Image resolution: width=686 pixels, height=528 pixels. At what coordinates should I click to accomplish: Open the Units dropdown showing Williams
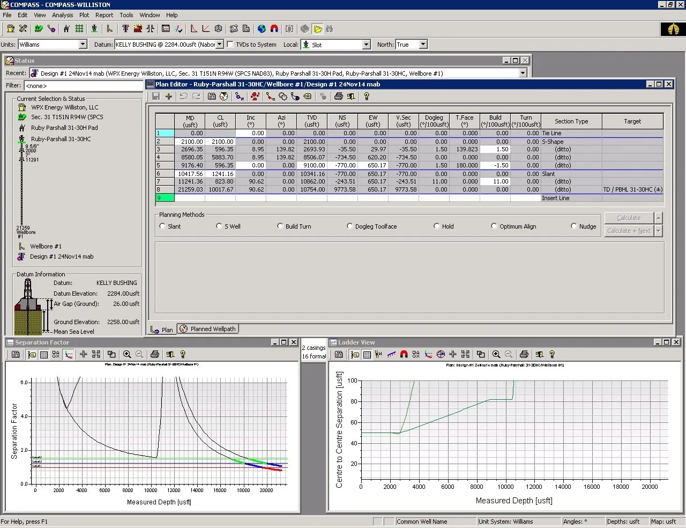pyautogui.click(x=83, y=45)
